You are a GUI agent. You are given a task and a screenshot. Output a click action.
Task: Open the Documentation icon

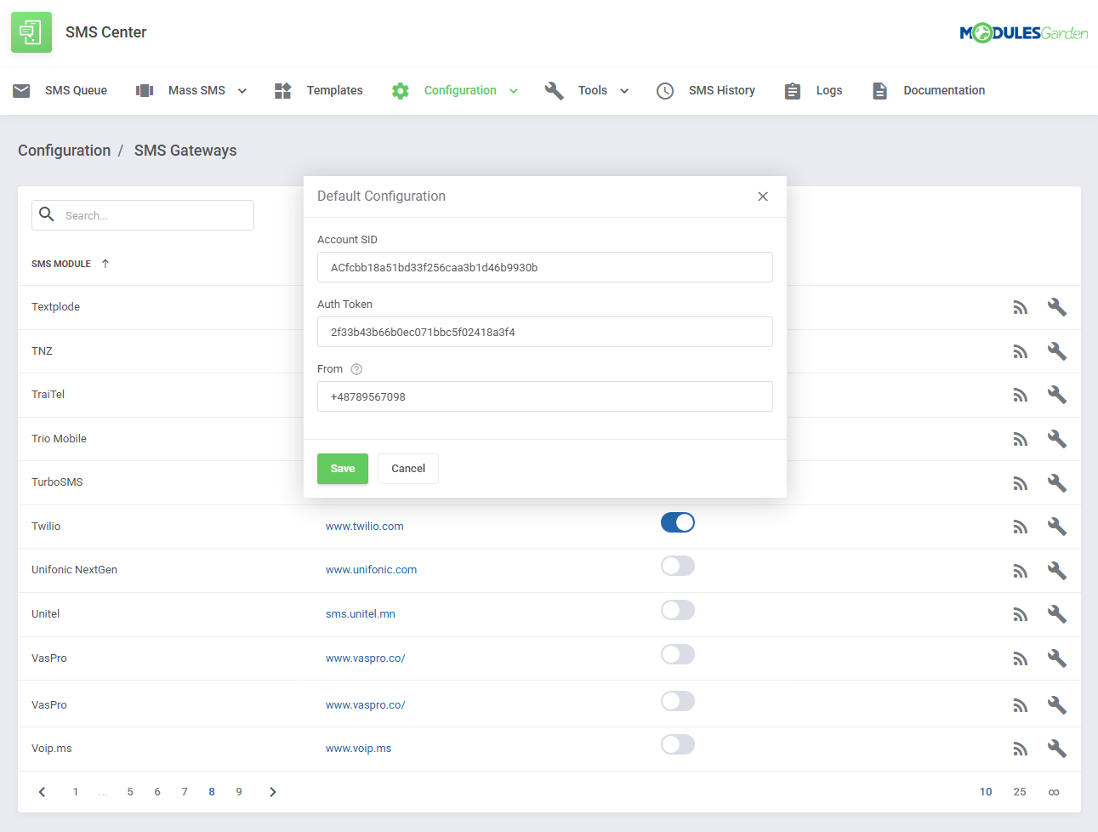[x=879, y=90]
